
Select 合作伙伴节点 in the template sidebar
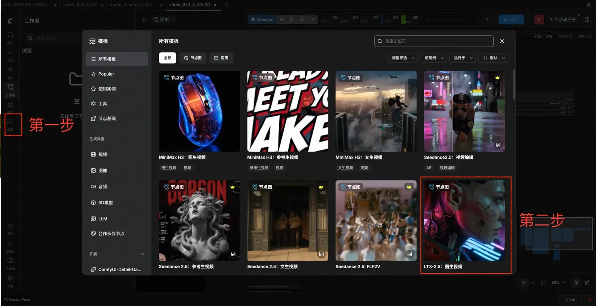117,233
